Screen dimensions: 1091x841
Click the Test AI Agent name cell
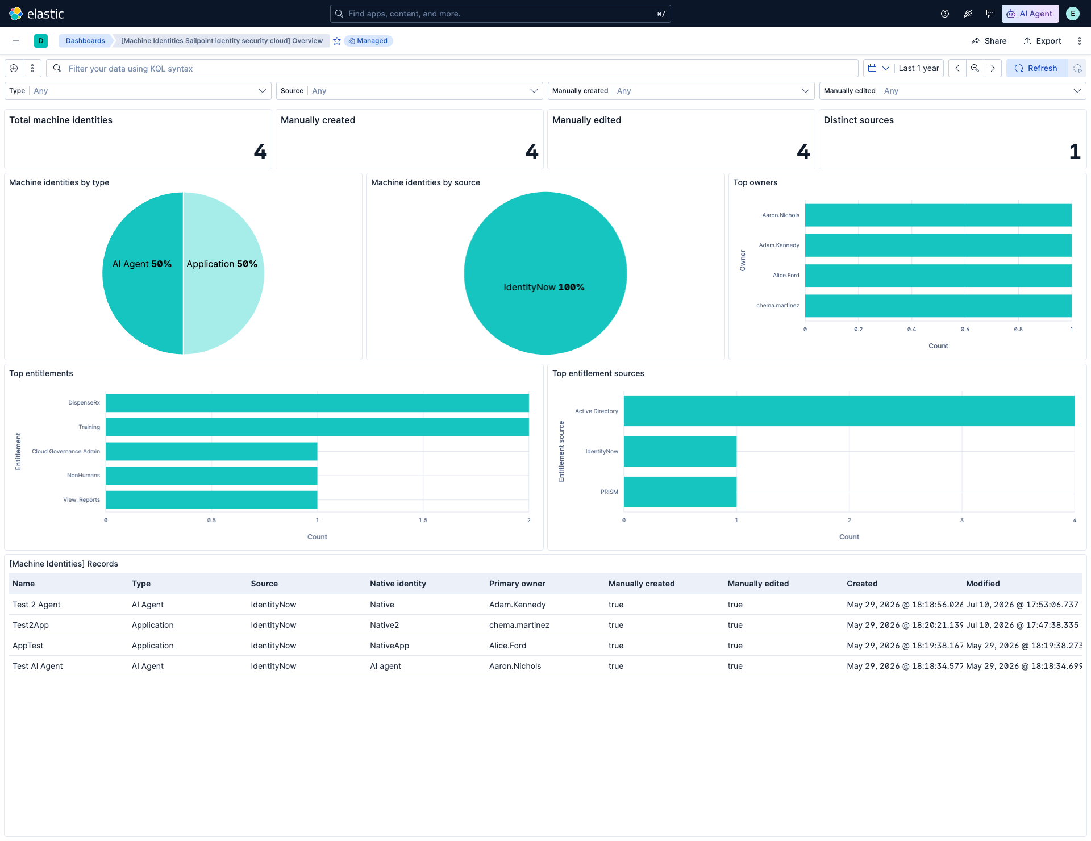tap(38, 666)
